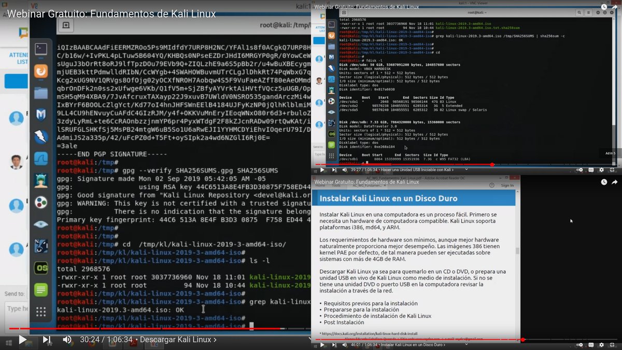Seek the bottom-right video's red scrubber
Viewport: 622px width, 350px height.
point(523,340)
